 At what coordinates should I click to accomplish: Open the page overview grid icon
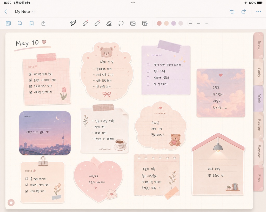coord(8,23)
